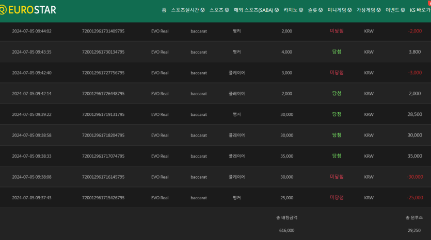Click total win/loss 29,250
This screenshot has width=431, height=240.
pyautogui.click(x=414, y=231)
